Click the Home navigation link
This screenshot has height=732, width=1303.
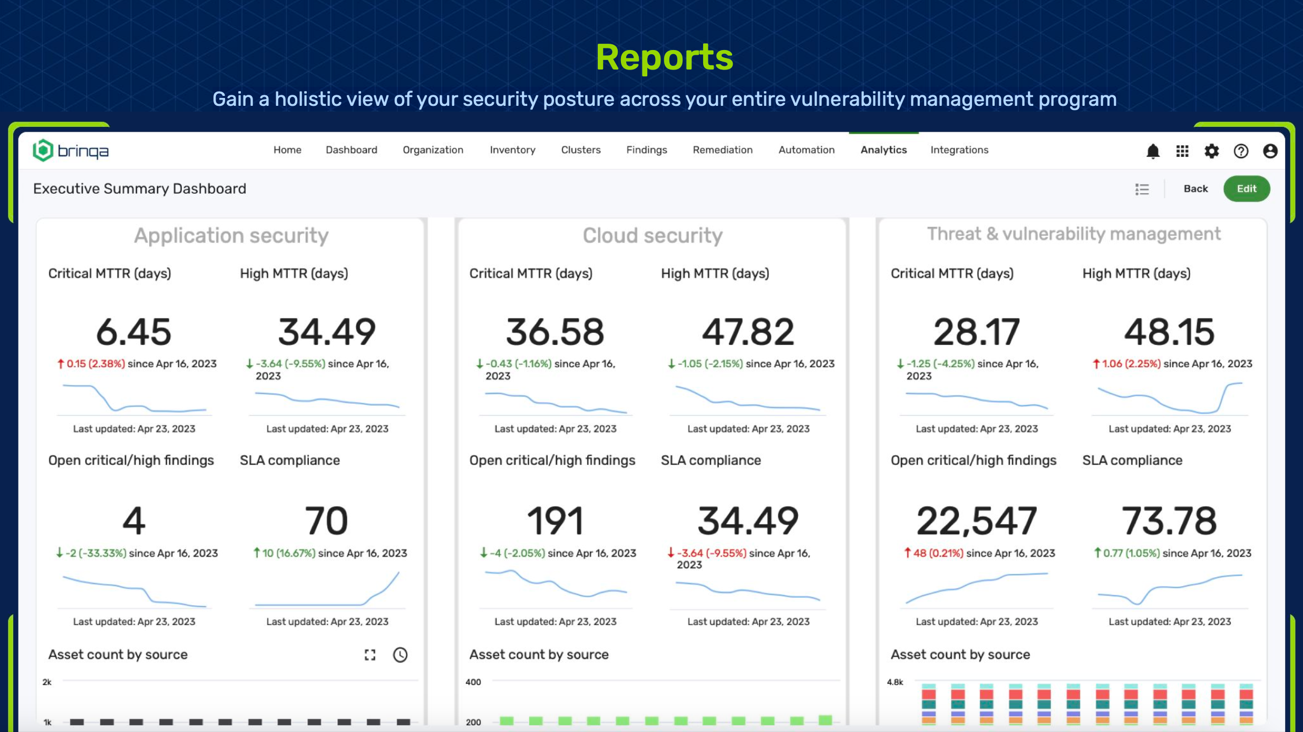coord(287,150)
